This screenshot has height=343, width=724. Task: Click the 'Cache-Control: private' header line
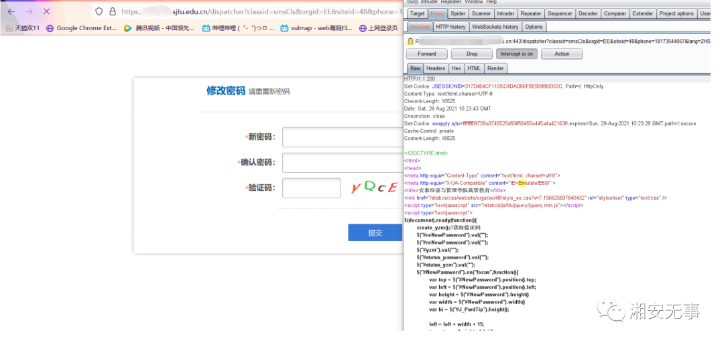(x=428, y=131)
